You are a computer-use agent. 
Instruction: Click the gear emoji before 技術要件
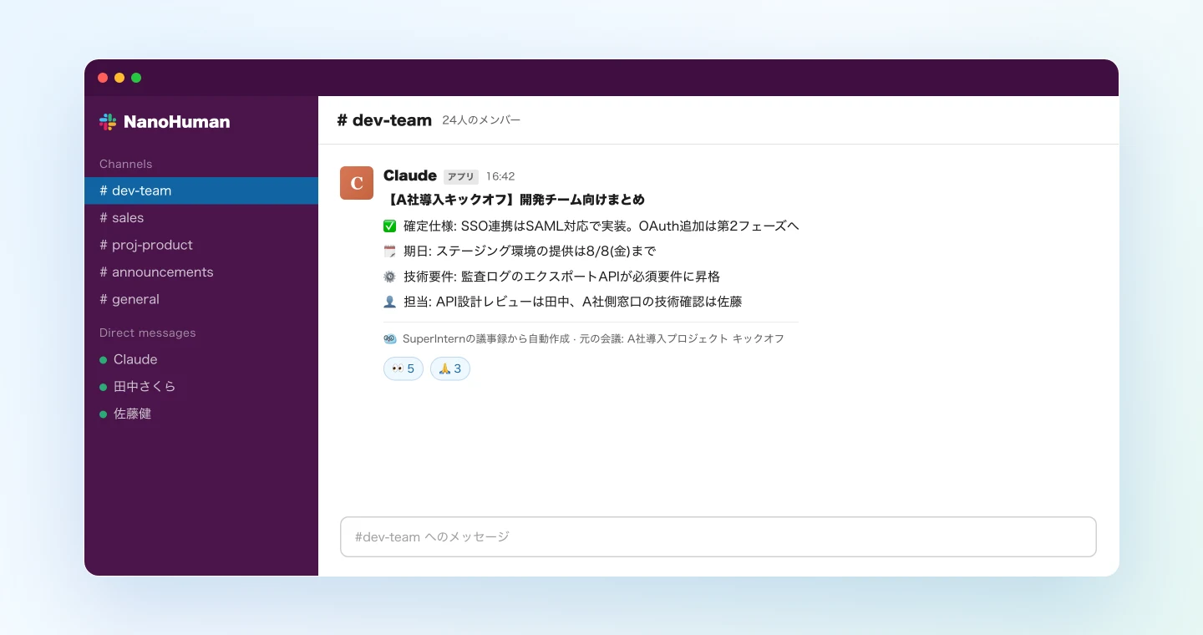coord(389,276)
